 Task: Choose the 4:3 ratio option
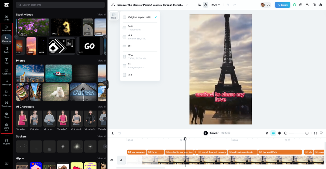pyautogui.click(x=140, y=37)
